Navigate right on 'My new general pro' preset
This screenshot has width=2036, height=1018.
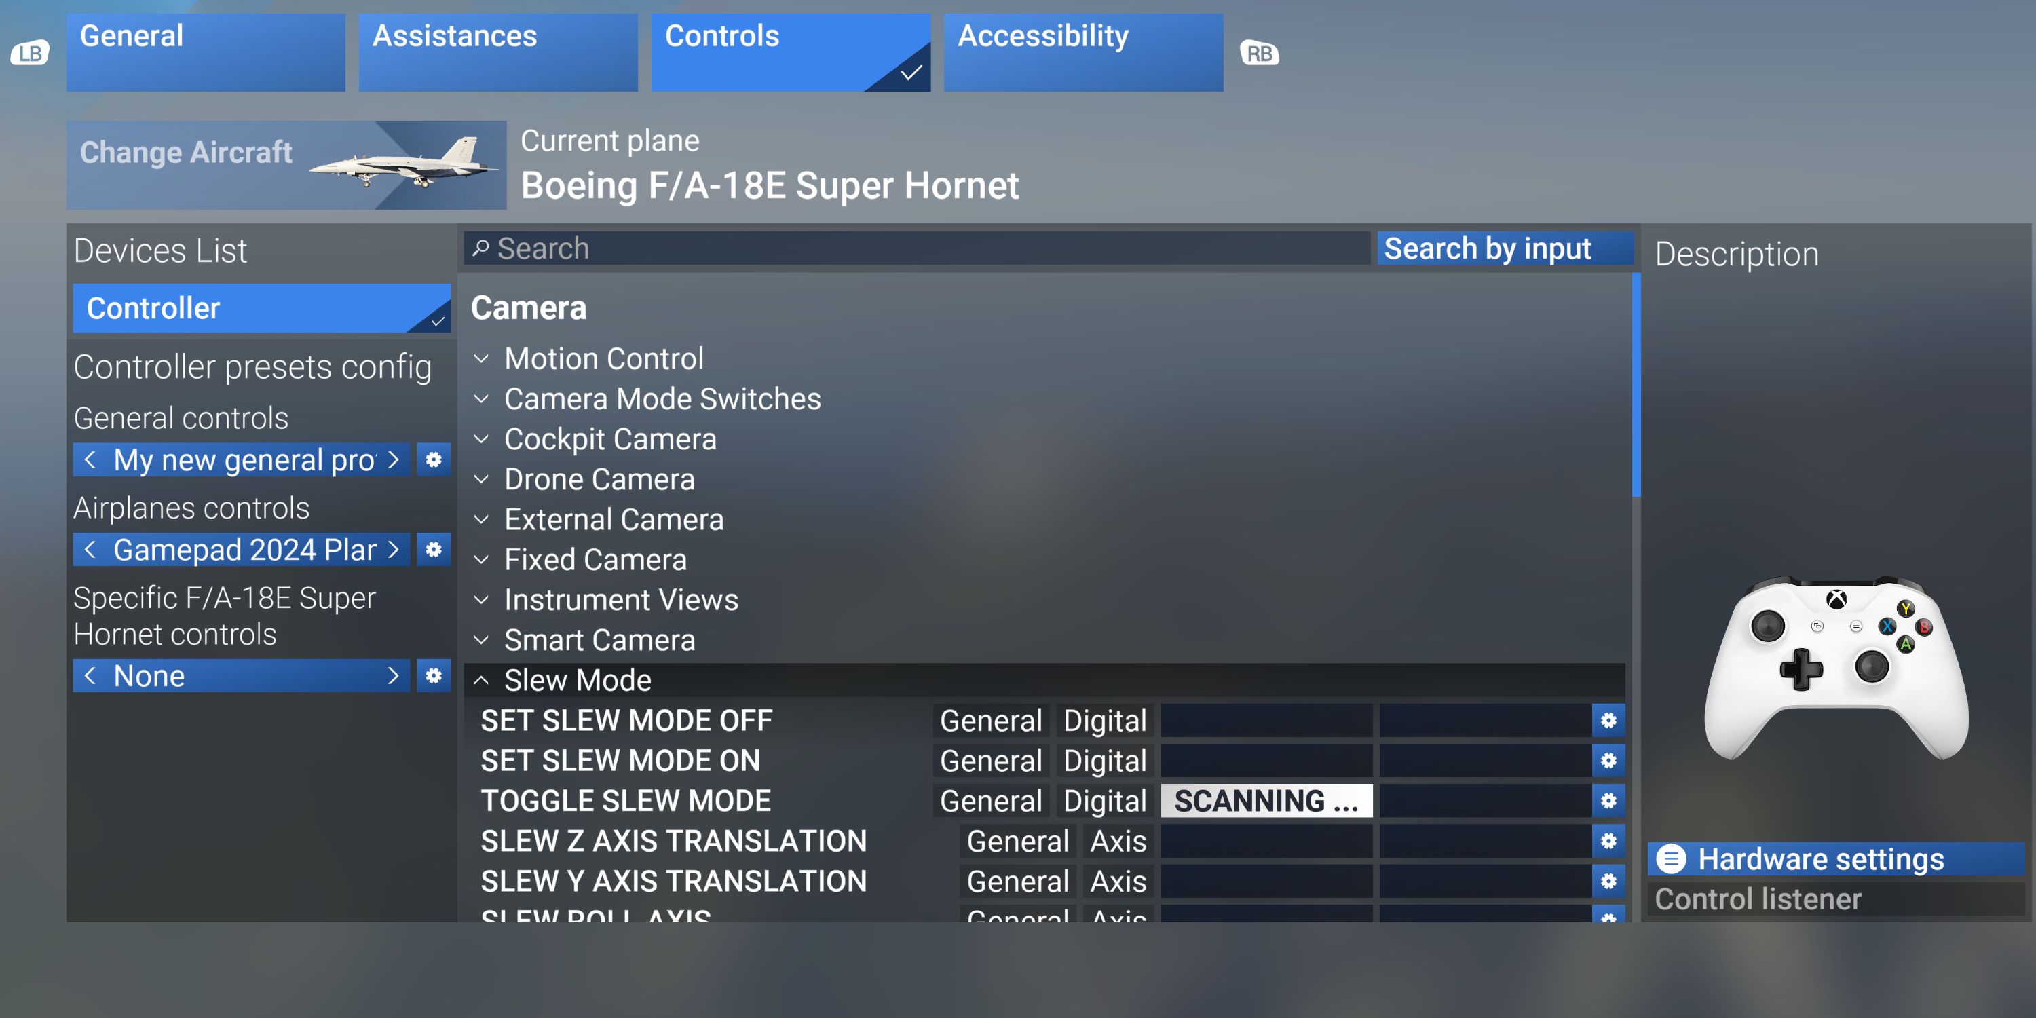396,459
